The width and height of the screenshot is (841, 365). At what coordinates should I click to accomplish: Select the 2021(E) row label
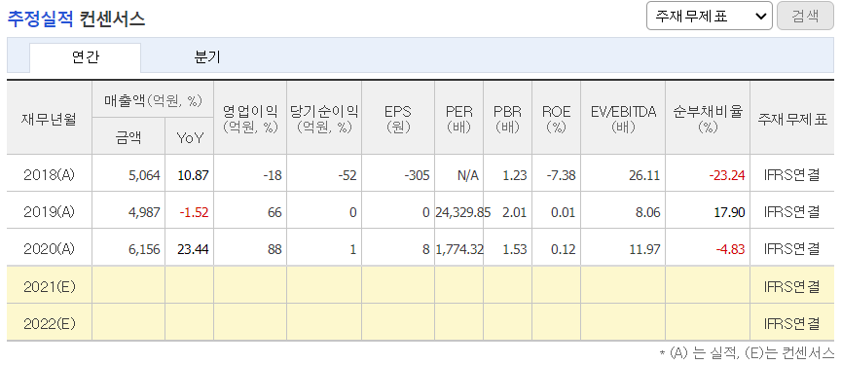[x=50, y=287]
